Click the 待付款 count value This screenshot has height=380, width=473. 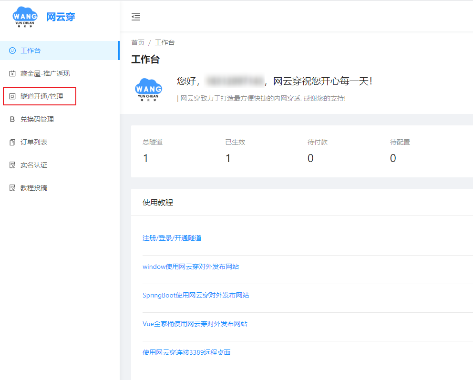tap(310, 158)
